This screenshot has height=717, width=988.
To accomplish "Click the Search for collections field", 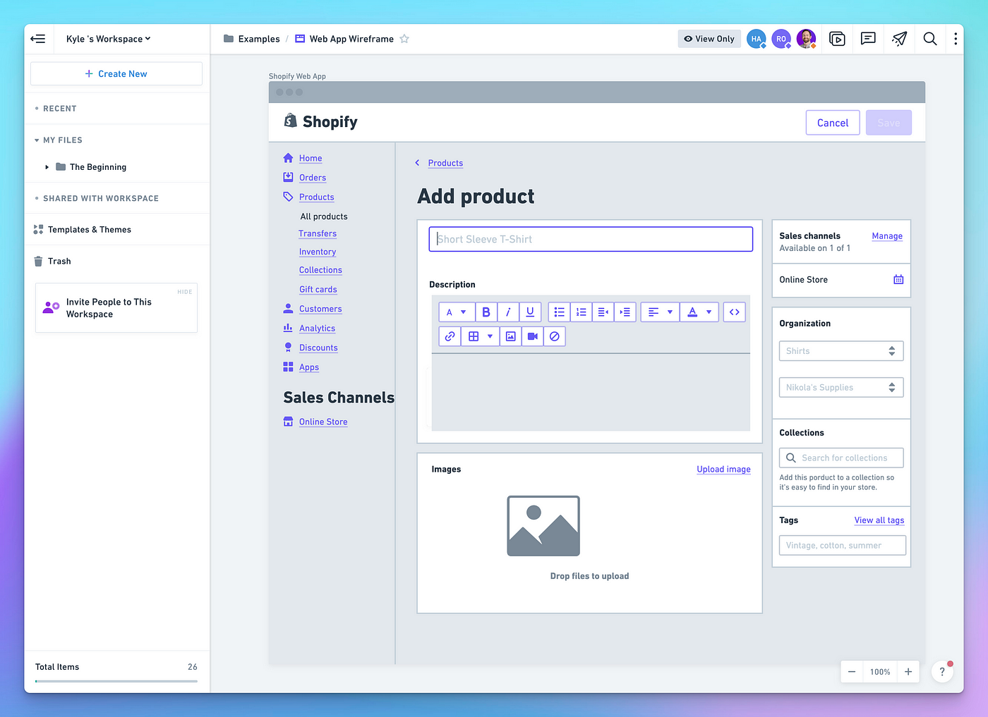I will point(841,458).
